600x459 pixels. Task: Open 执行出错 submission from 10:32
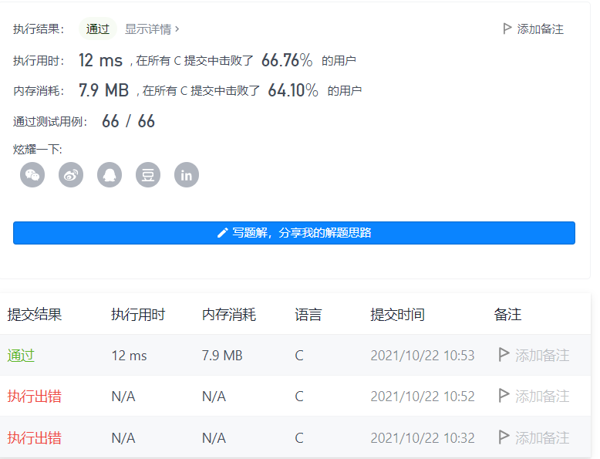tap(34, 438)
